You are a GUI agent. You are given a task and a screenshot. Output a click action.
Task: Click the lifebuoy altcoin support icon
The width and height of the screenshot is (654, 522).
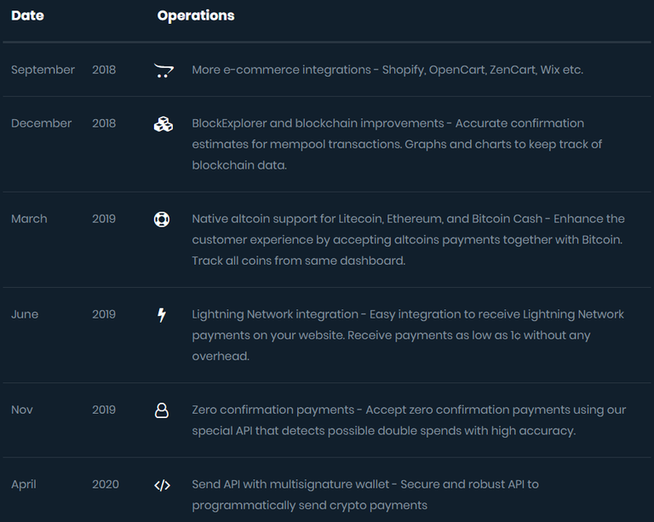[162, 220]
